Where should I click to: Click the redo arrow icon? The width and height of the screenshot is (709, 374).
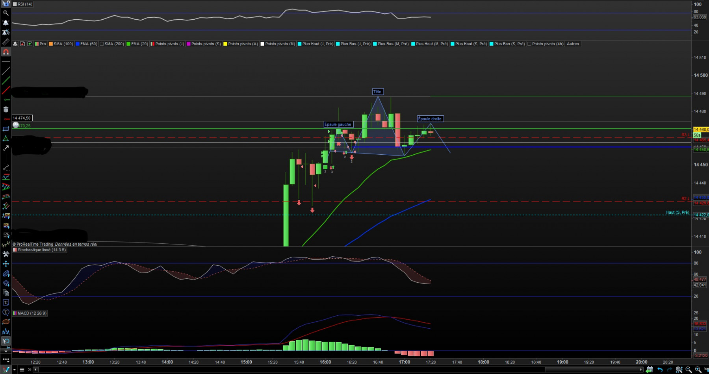pyautogui.click(x=669, y=370)
